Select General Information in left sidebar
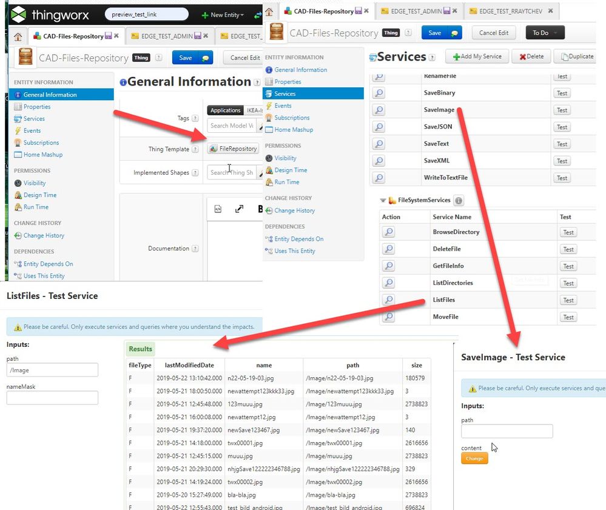The image size is (606, 510). [x=61, y=95]
